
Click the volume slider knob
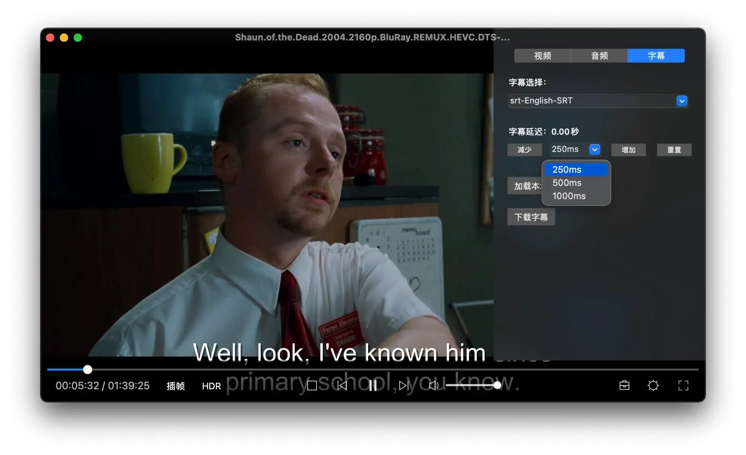[x=497, y=385]
